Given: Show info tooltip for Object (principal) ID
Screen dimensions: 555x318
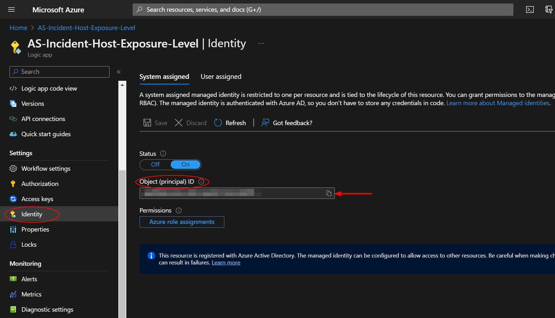Looking at the screenshot, I should (x=201, y=182).
